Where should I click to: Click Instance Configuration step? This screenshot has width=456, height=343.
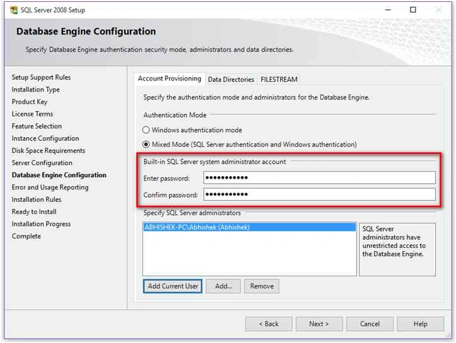[45, 138]
